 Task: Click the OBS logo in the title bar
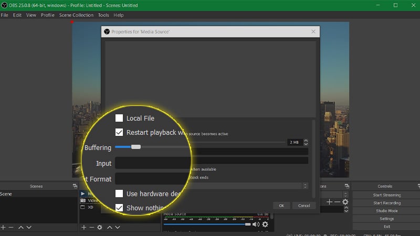tap(4, 5)
